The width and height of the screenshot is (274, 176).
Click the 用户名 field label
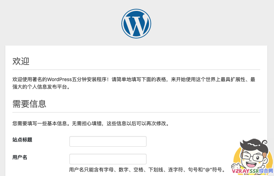[x=20, y=157]
